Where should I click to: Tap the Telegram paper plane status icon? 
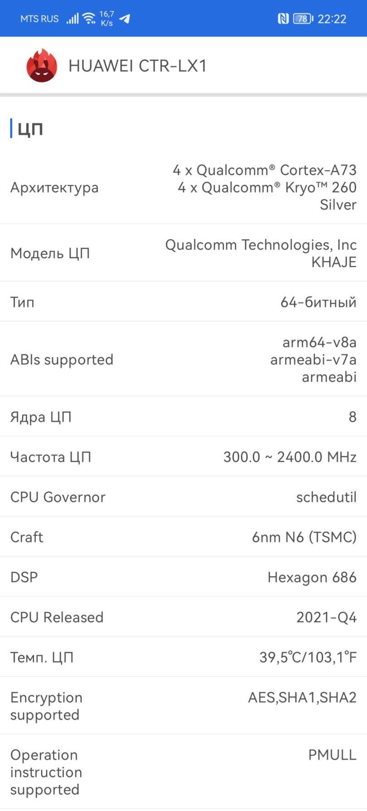pyautogui.click(x=125, y=19)
